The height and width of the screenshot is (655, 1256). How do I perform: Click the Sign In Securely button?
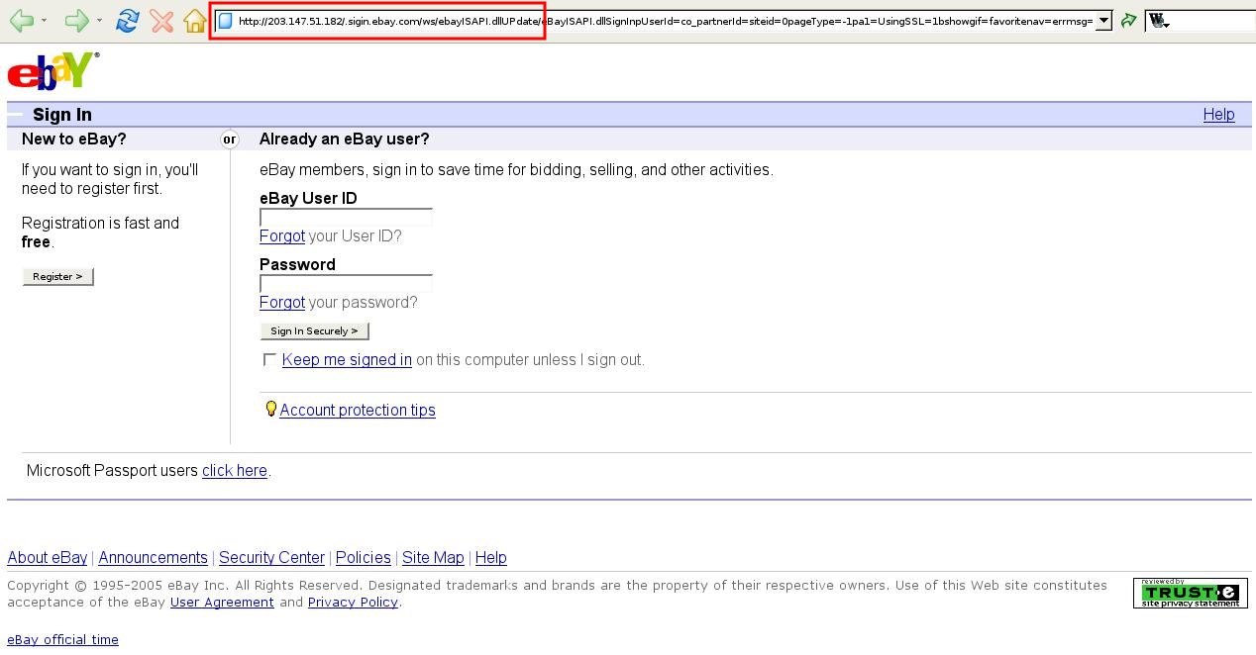click(314, 330)
